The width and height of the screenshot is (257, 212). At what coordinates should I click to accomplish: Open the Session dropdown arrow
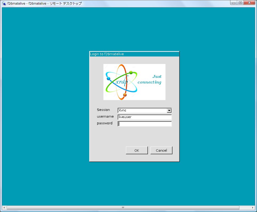click(169, 110)
